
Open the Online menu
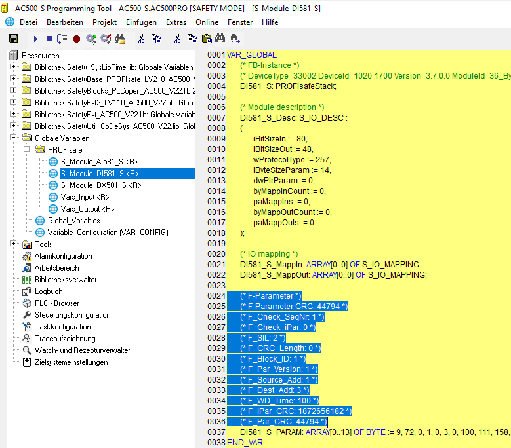click(207, 22)
